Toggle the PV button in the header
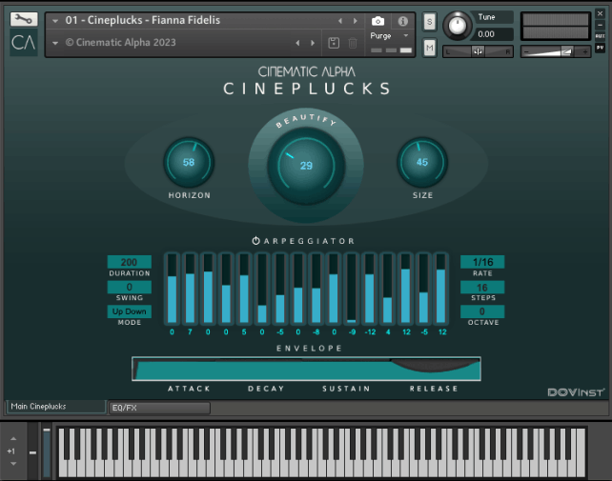Image resolution: width=612 pixels, height=481 pixels. coord(600,48)
